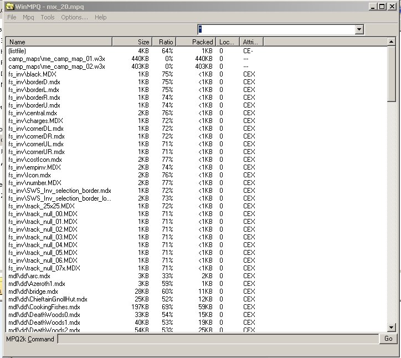401x358 pixels.
Task: Select fs_inv\charges.MDX file
Action: (35, 120)
